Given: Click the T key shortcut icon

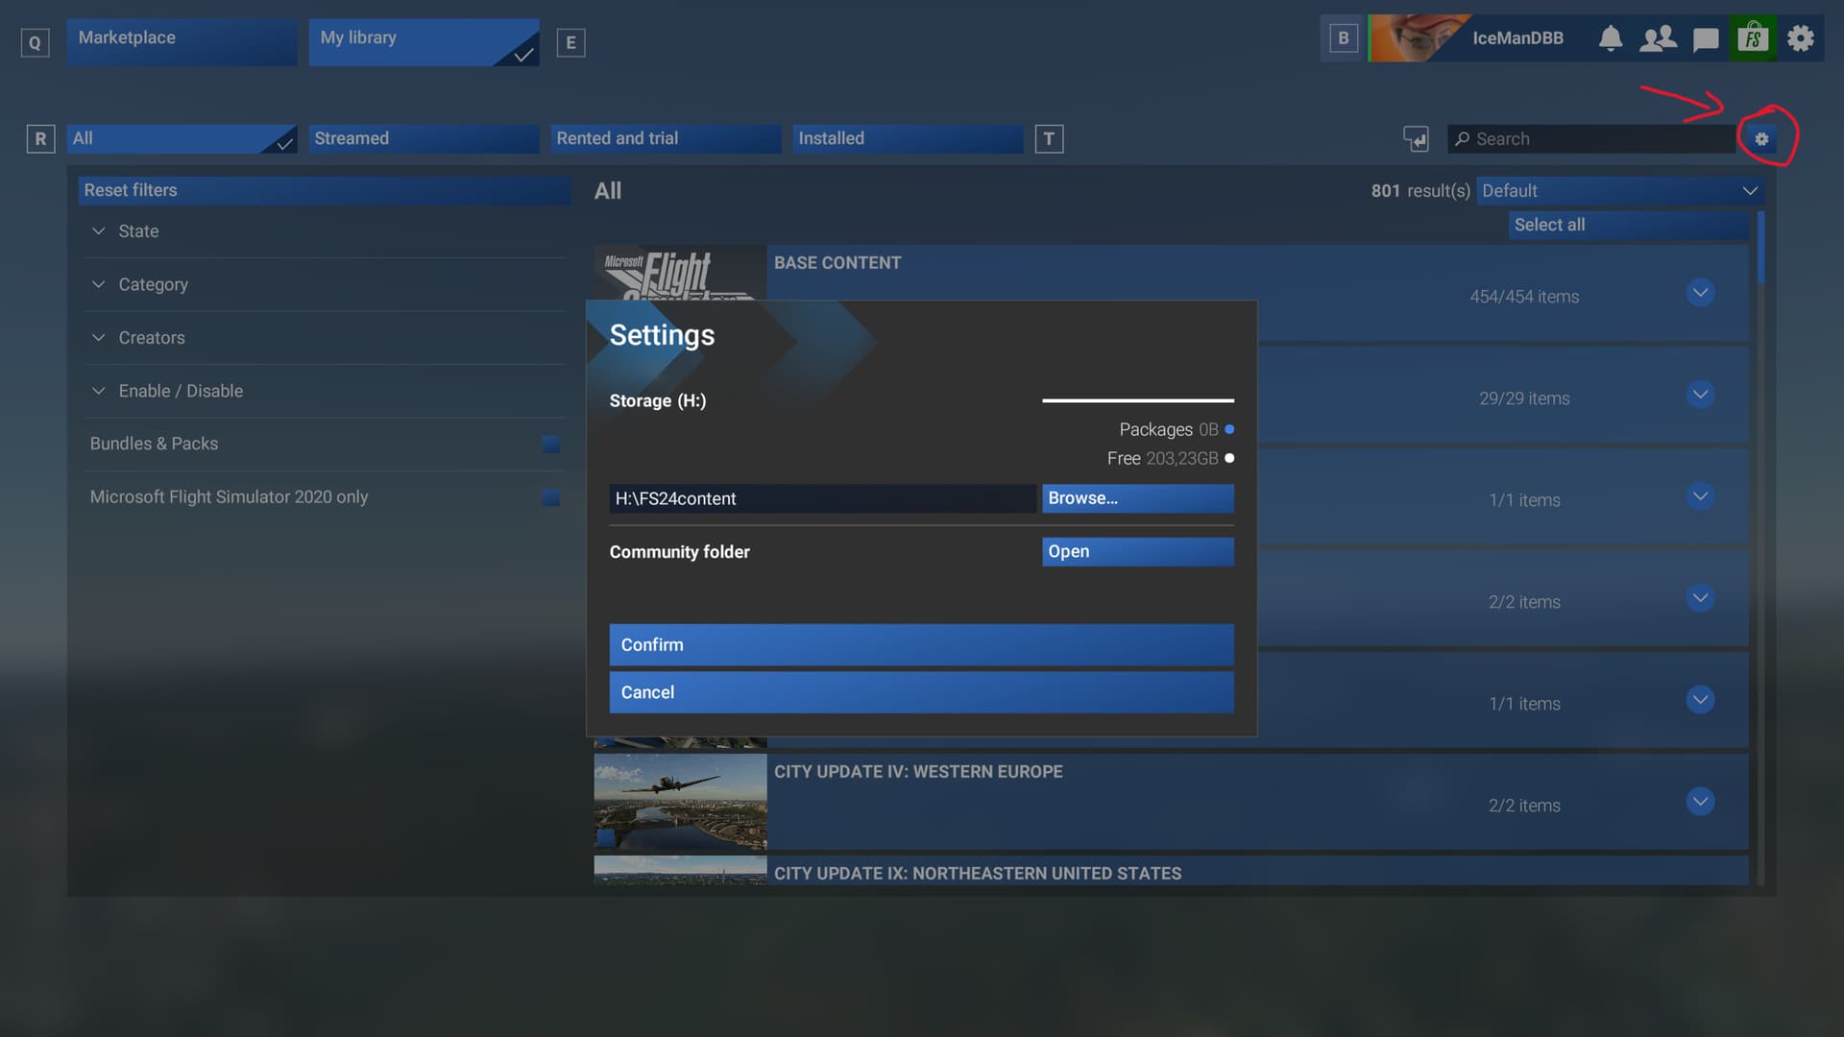Looking at the screenshot, I should pyautogui.click(x=1049, y=139).
